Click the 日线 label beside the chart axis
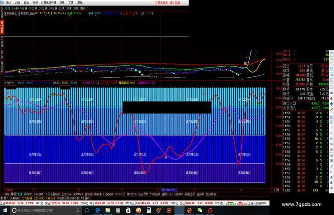 pyautogui.click(x=277, y=190)
